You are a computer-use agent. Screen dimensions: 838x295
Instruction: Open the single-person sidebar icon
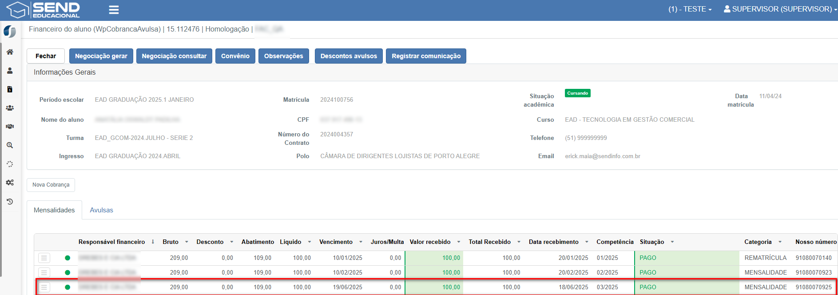coord(10,71)
